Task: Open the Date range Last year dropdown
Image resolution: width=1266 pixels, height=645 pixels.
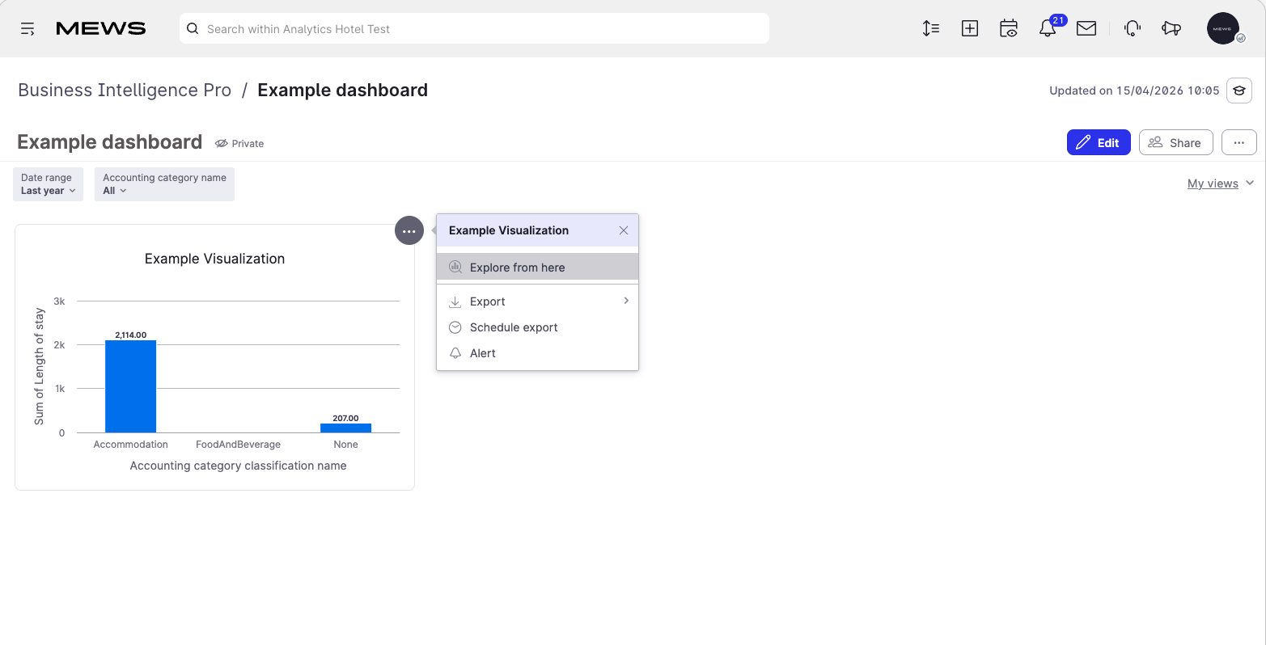Action: 48,184
